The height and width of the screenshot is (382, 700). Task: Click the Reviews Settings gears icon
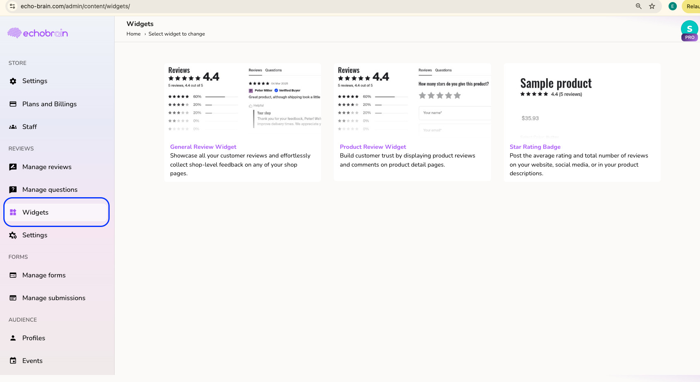[x=13, y=235]
